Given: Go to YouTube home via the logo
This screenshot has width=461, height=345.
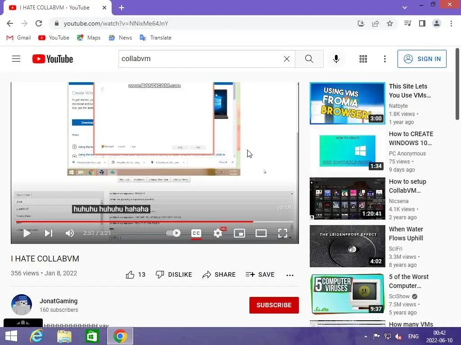Looking at the screenshot, I should (53, 59).
